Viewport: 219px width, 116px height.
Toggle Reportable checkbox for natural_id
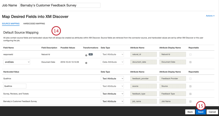click(x=190, y=55)
